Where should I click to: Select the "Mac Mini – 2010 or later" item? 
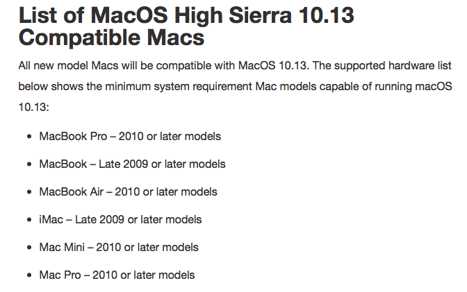[119, 247]
